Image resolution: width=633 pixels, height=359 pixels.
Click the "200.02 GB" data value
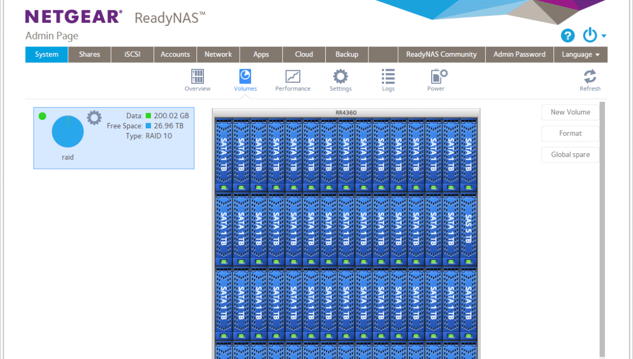(x=171, y=116)
